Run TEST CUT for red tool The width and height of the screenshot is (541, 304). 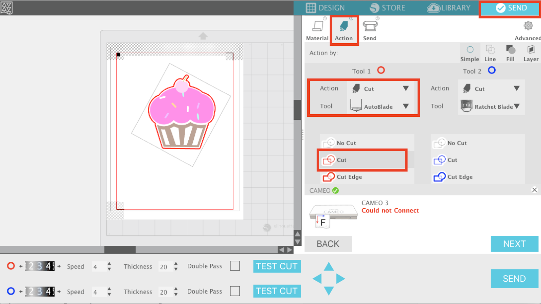pyautogui.click(x=277, y=266)
